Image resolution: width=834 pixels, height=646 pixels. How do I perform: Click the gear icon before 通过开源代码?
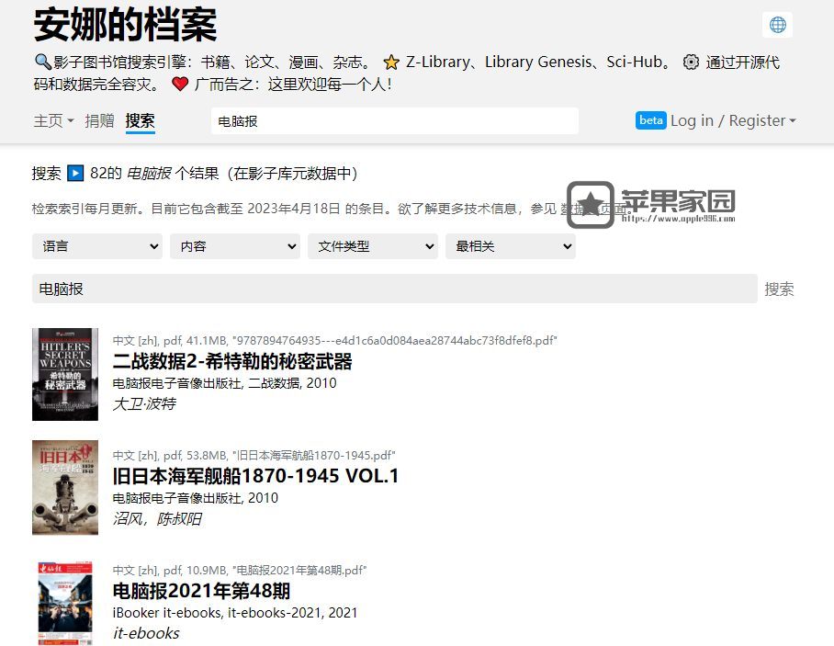(691, 62)
